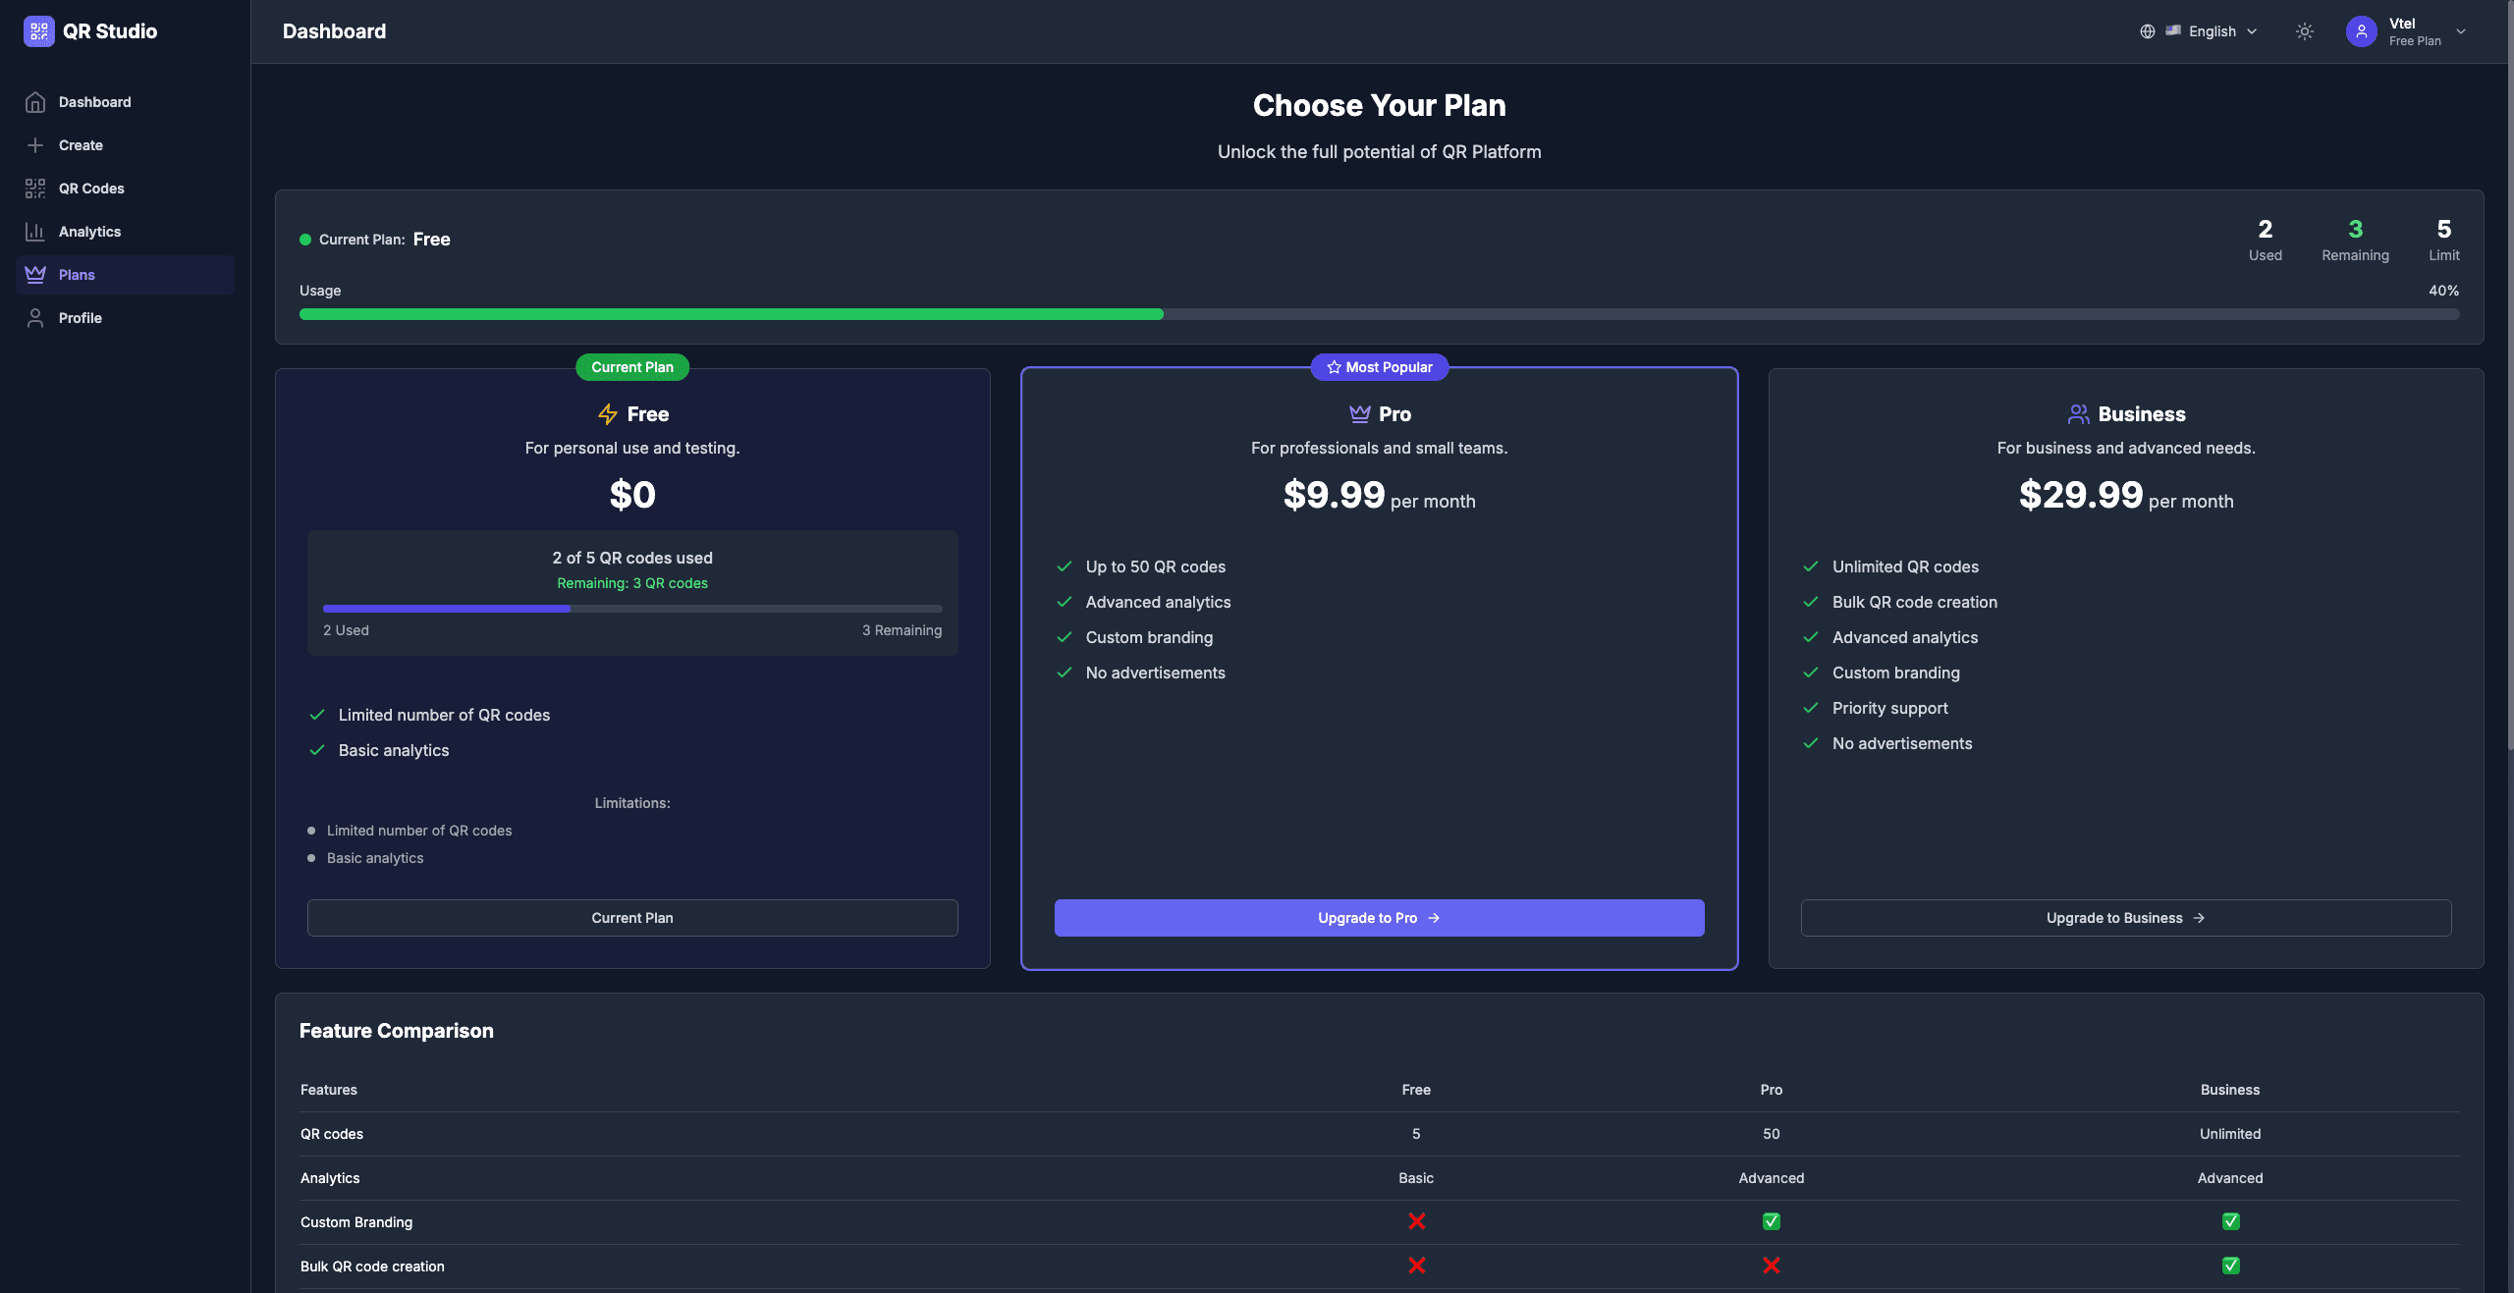Open the Vtel account menu chevron
2514x1293 pixels.
click(2461, 31)
